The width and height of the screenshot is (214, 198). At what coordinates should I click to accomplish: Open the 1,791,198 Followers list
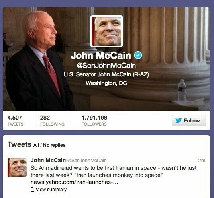point(94,120)
